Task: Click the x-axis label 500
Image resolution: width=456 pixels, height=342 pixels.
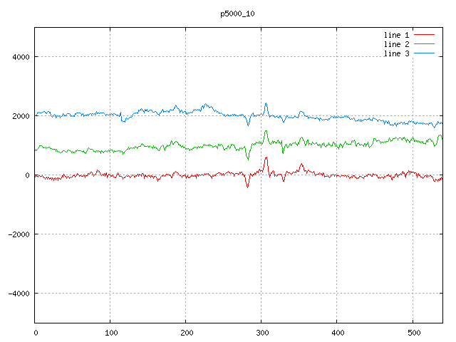Action: [x=414, y=333]
